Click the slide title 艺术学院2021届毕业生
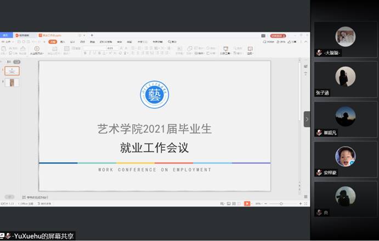 (x=155, y=129)
